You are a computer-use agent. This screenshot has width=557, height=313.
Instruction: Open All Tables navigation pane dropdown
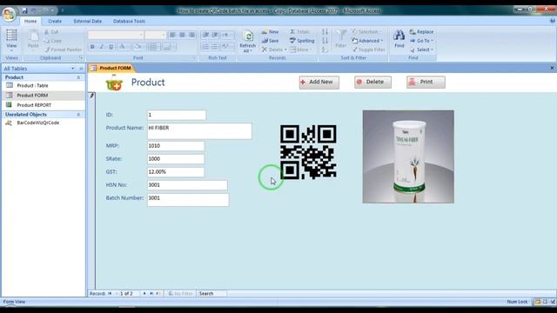tap(73, 69)
